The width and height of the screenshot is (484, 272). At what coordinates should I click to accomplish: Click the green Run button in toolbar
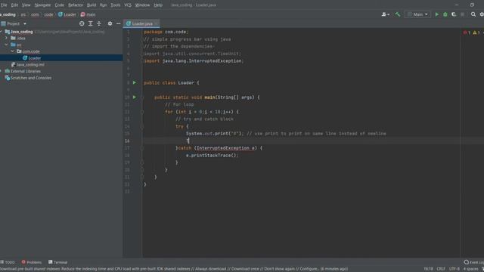(437, 14)
